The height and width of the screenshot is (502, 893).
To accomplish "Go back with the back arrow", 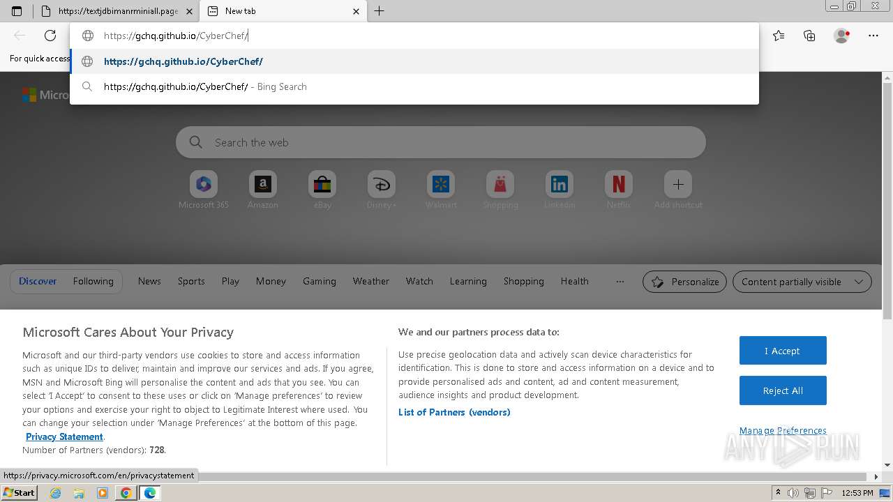I will pos(20,36).
